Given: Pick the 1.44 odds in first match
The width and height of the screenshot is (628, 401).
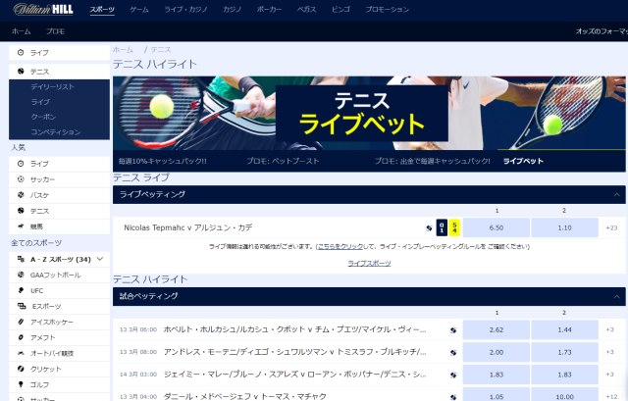Looking at the screenshot, I should click(564, 329).
